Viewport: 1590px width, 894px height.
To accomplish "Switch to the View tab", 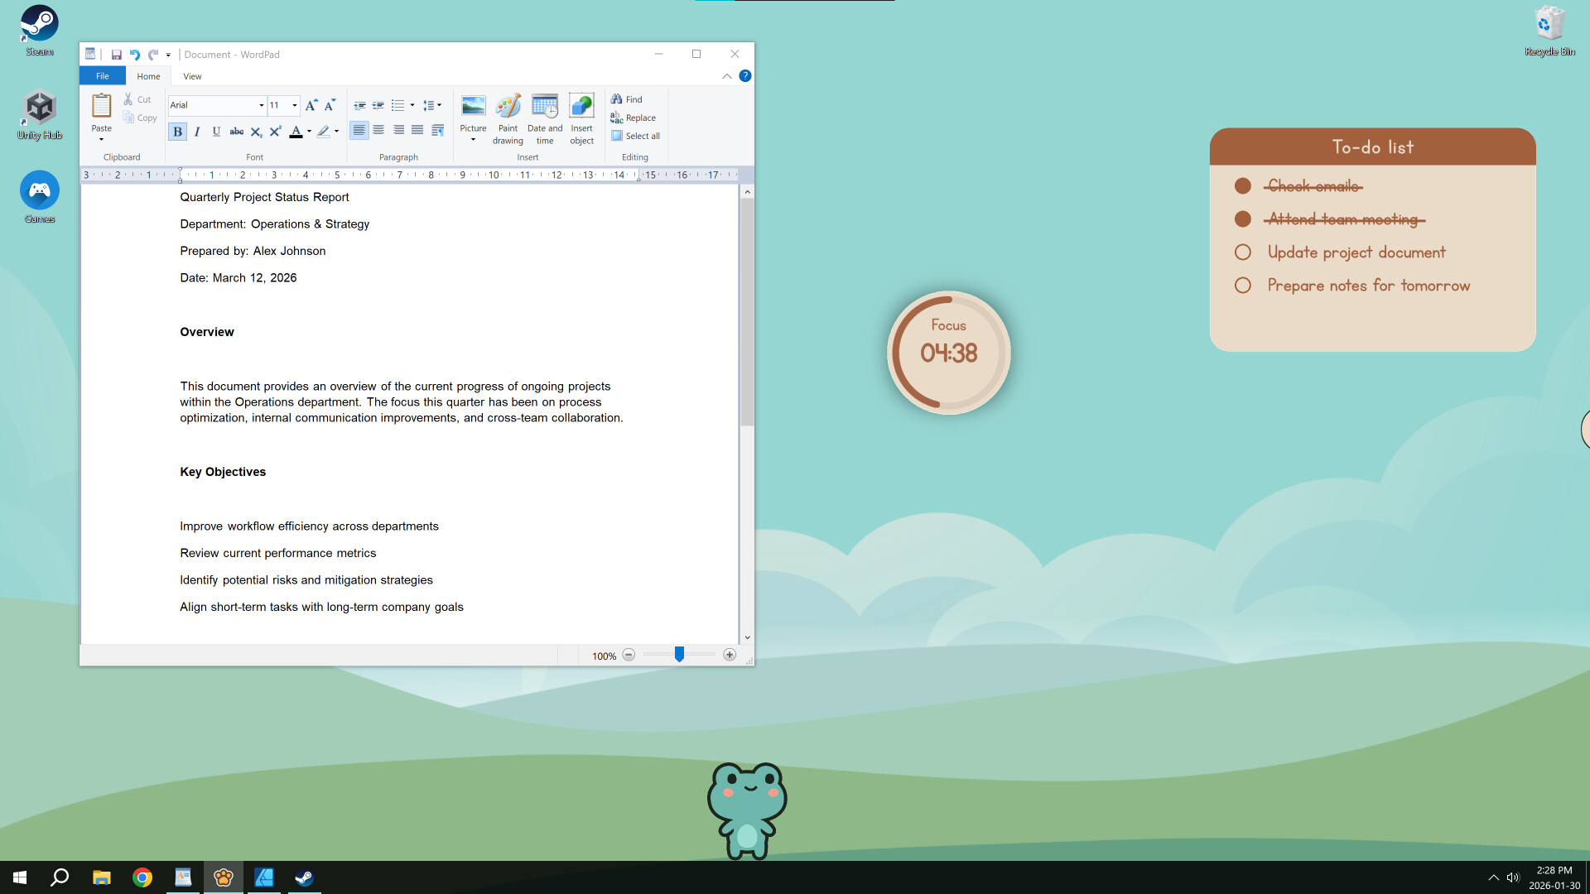I will coord(191,75).
